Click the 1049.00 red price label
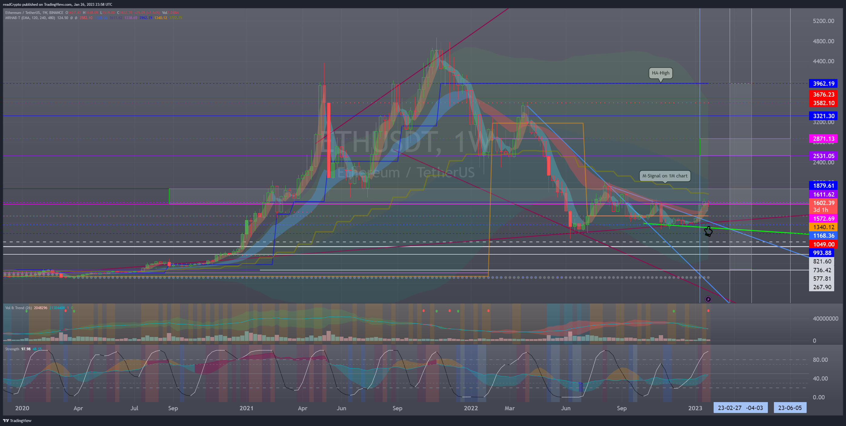Image resolution: width=846 pixels, height=426 pixels. tap(823, 245)
